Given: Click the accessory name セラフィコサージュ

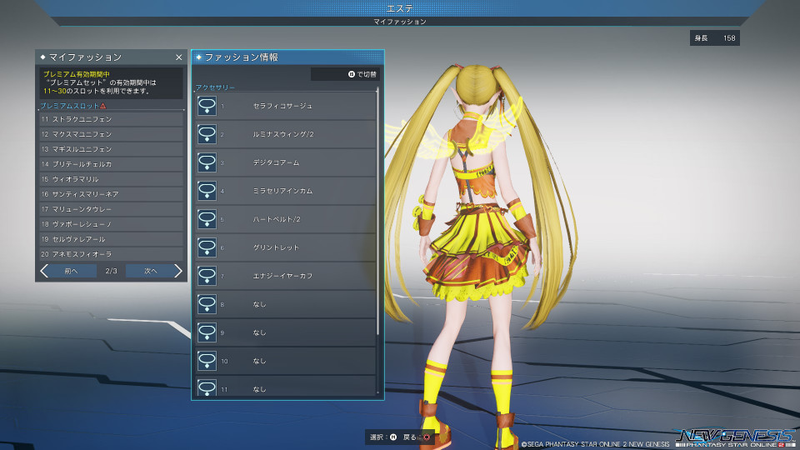Looking at the screenshot, I should [x=282, y=106].
